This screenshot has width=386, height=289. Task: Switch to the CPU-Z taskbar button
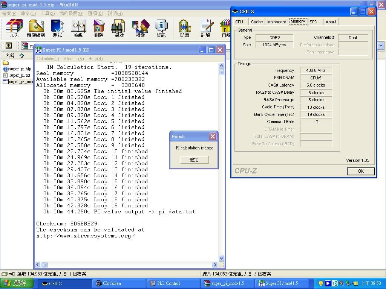64,283
